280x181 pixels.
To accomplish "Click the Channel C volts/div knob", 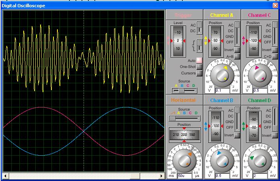I will pos(260,75).
